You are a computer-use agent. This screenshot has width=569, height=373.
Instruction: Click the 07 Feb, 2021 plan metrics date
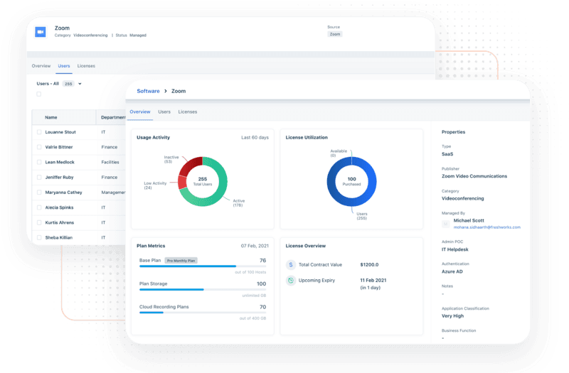click(x=255, y=246)
